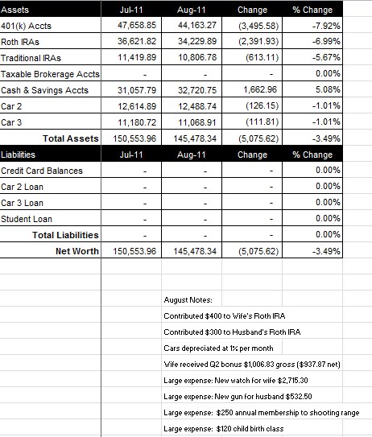Viewport: 372px width, 437px height.
Task: Select the Wife's Roth IRA contribution note
Action: 225,315
